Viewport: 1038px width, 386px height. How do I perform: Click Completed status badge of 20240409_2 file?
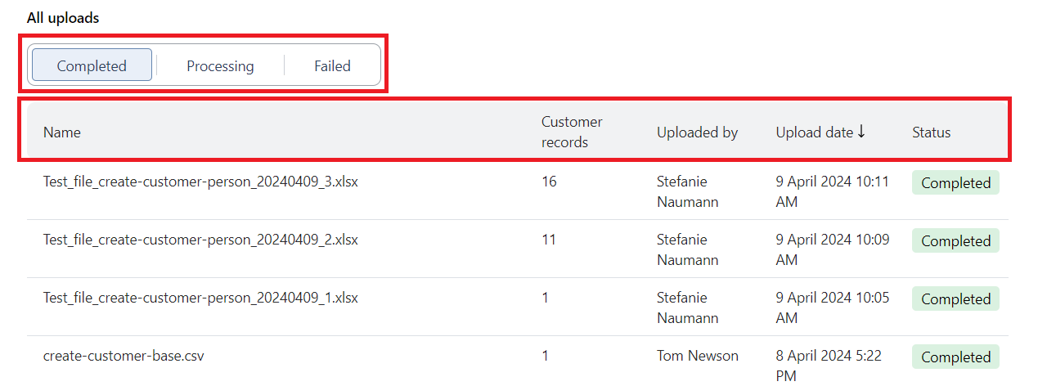coord(955,241)
